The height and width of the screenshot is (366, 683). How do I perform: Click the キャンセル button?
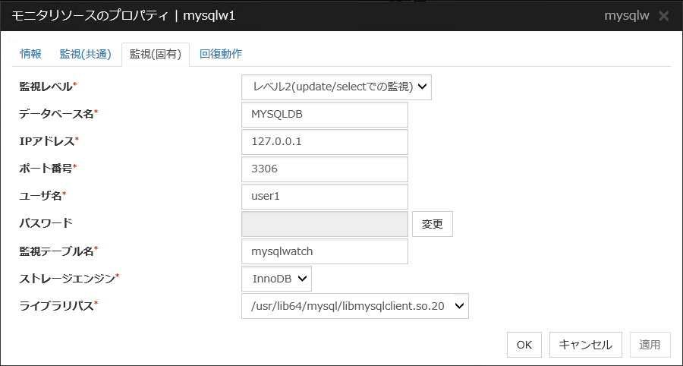coord(585,344)
